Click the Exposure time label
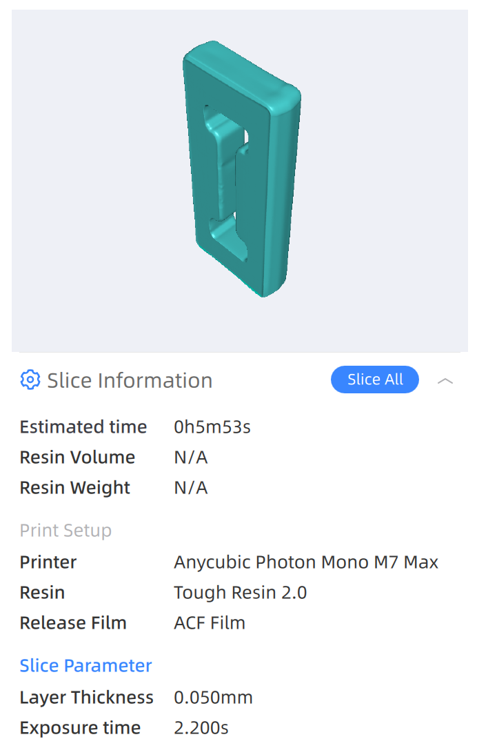 (80, 728)
